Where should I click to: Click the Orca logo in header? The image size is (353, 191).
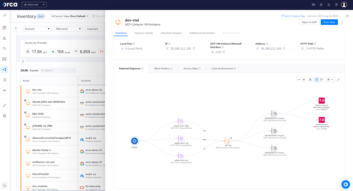tap(10, 5)
